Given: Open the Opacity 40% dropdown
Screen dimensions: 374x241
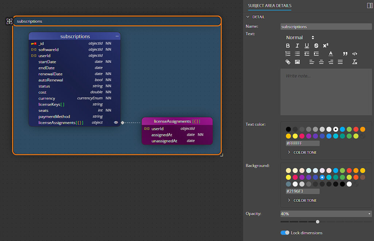Looking at the screenshot, I should click(x=326, y=214).
